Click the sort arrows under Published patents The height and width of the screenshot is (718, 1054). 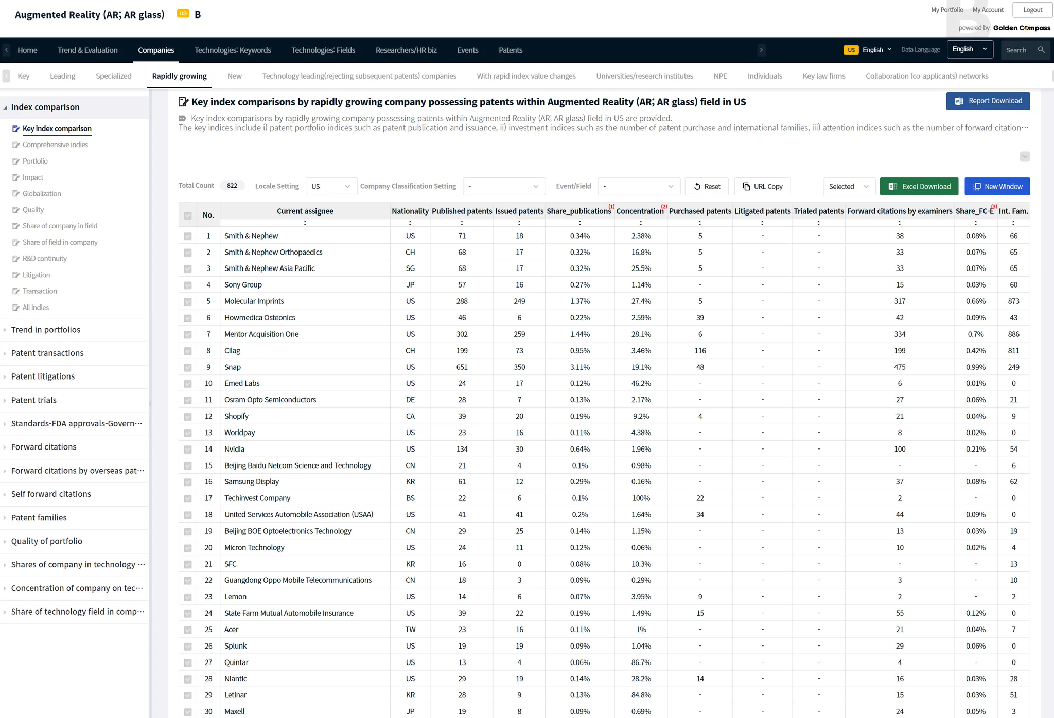click(462, 223)
